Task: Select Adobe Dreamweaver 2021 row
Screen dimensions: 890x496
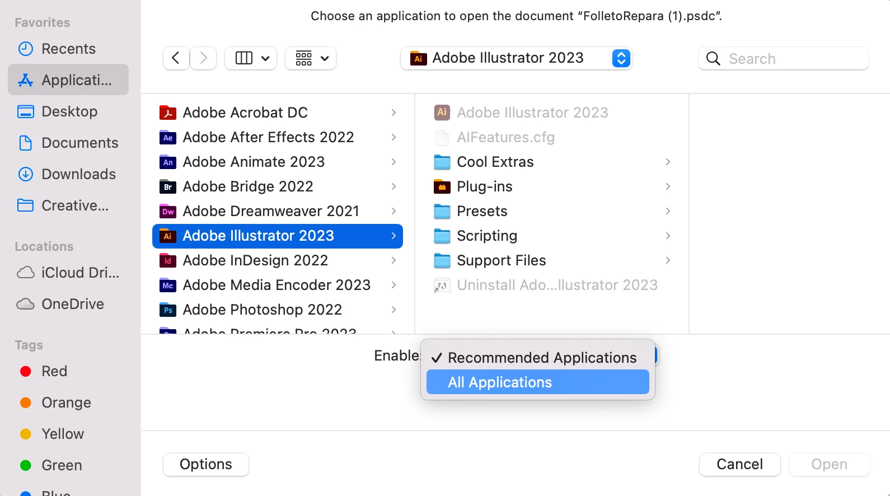Action: pos(278,211)
